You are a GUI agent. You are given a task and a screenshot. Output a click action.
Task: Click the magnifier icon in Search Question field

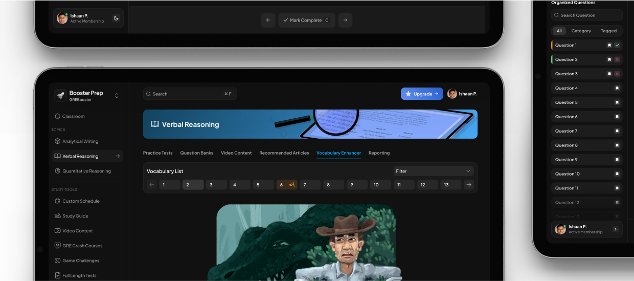tap(557, 15)
